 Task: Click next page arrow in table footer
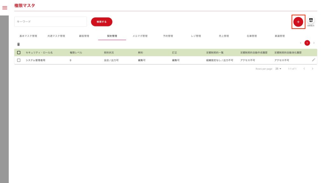pos(313,69)
